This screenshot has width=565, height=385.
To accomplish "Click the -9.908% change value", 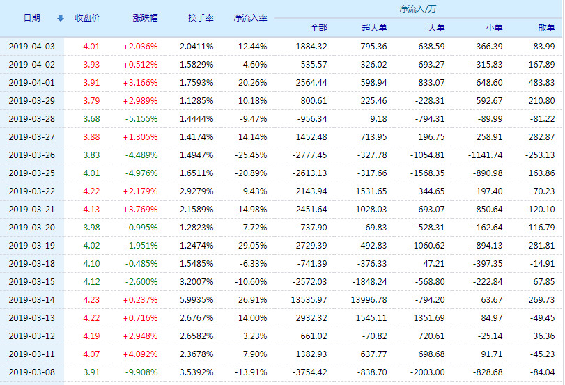I will click(141, 372).
